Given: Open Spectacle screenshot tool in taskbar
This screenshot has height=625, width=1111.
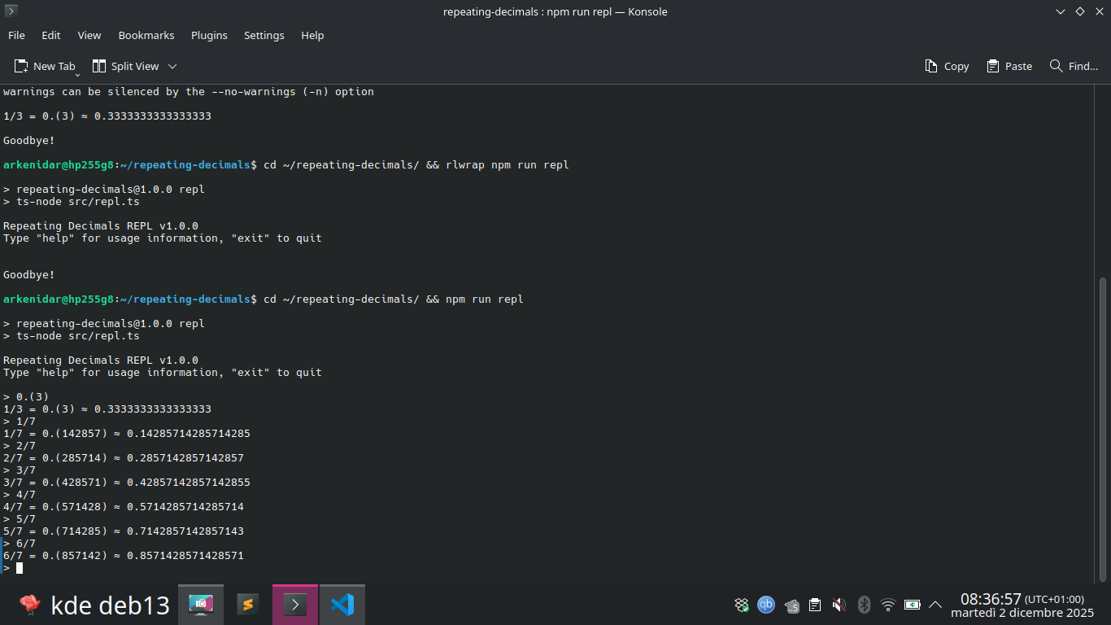Looking at the screenshot, I should pyautogui.click(x=201, y=605).
